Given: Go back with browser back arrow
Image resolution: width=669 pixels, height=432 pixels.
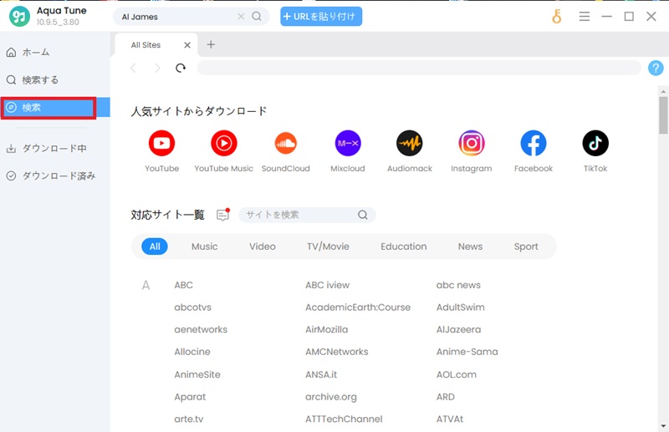Looking at the screenshot, I should point(133,68).
